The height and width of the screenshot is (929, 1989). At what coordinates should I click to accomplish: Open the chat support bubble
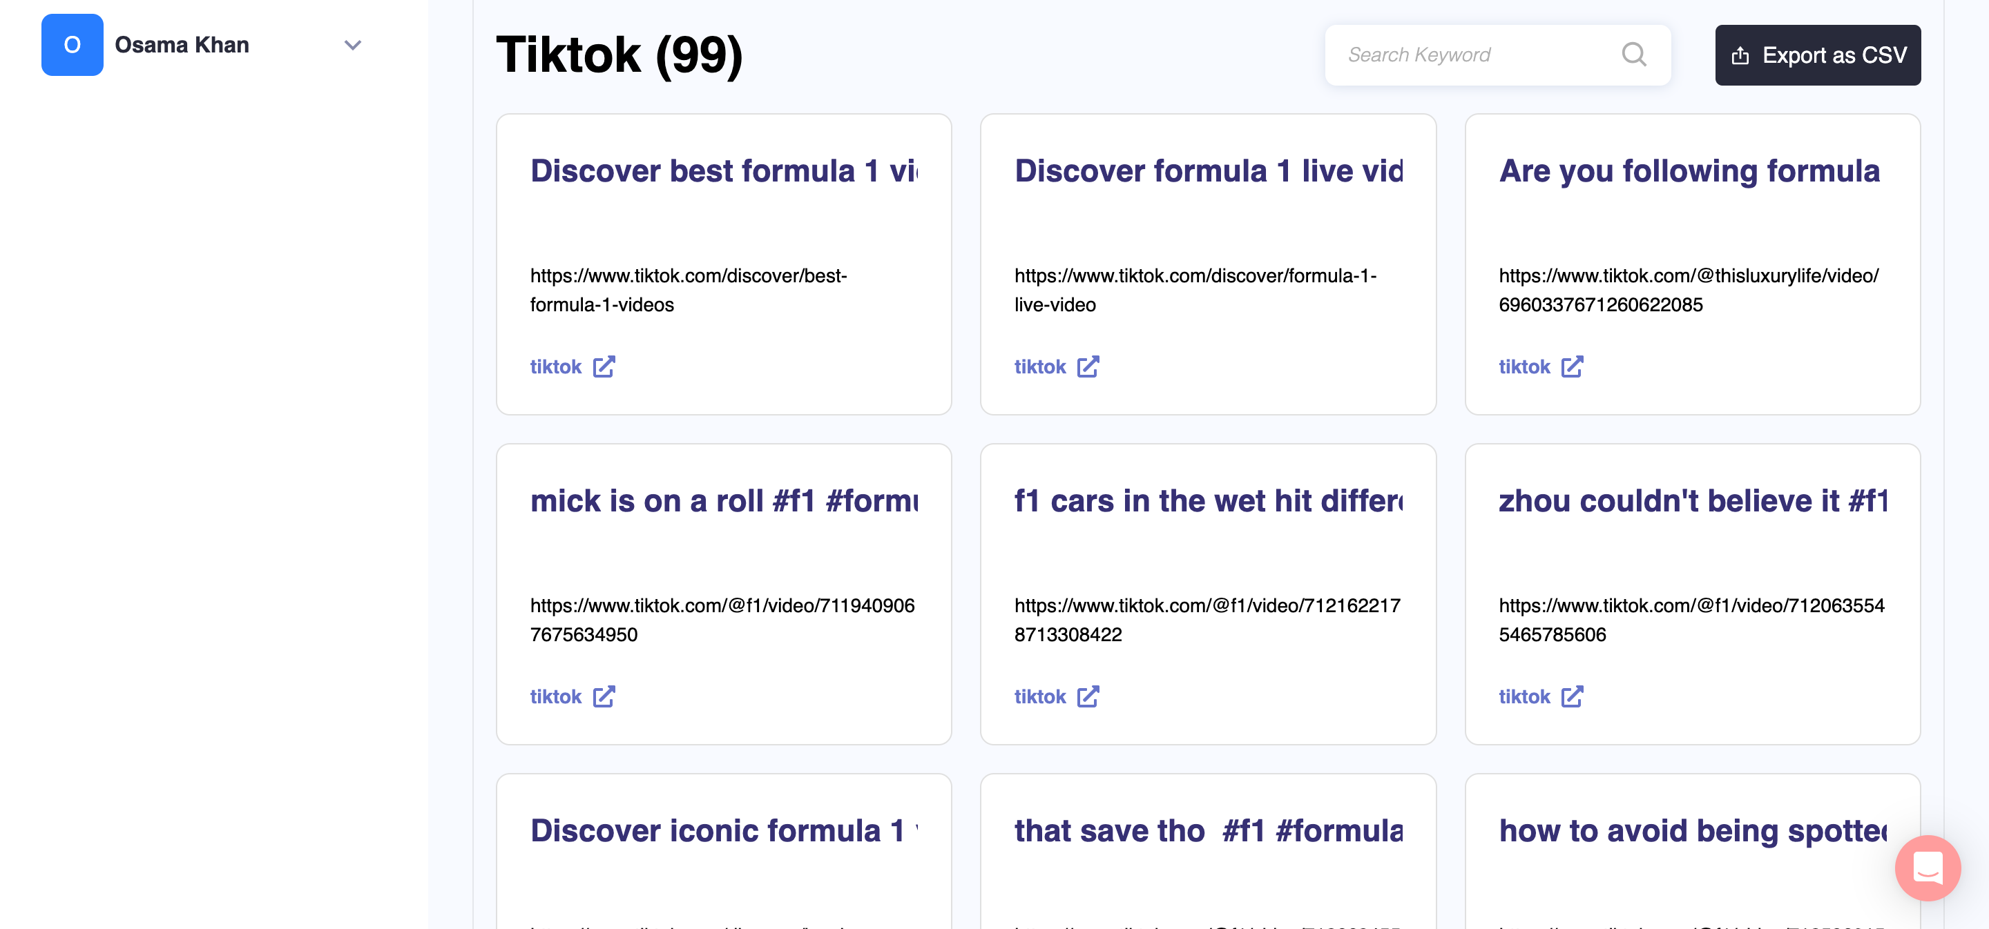point(1928,868)
